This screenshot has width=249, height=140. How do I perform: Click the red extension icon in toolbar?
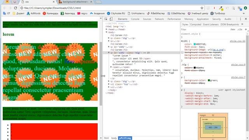(214, 8)
